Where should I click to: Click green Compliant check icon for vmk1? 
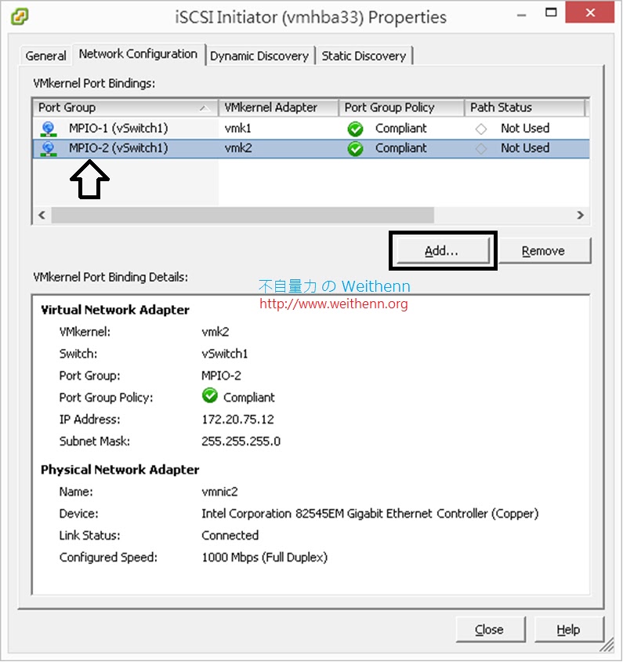[x=355, y=129]
